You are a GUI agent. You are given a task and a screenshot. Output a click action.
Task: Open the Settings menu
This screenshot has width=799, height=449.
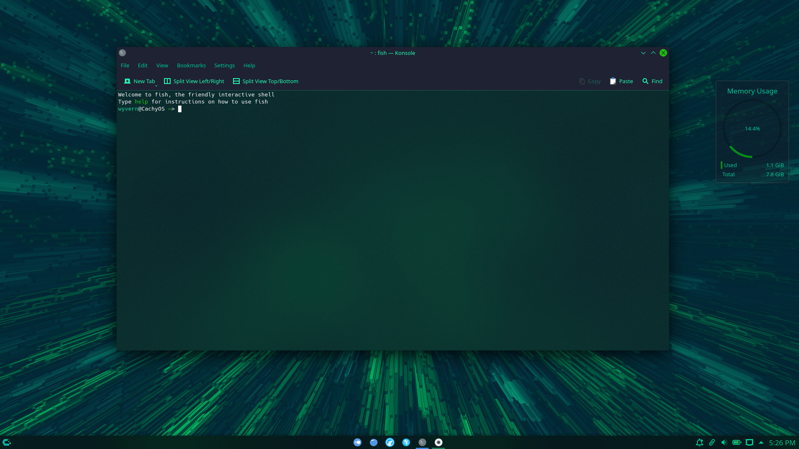224,65
